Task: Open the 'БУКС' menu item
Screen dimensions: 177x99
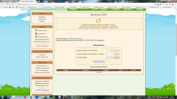Action: (x=94, y=9)
